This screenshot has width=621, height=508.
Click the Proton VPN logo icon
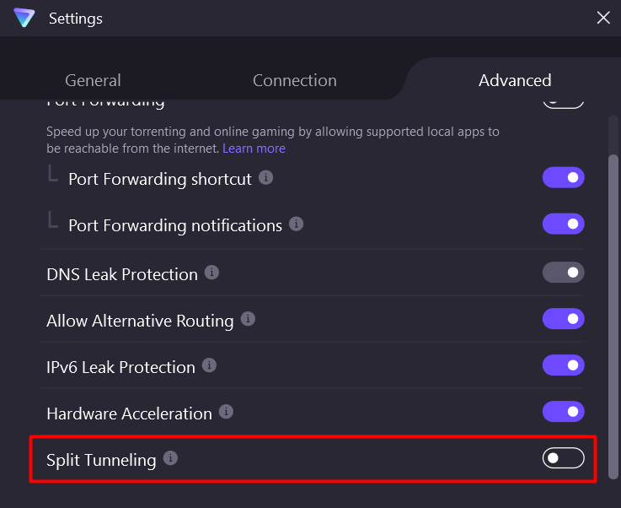pyautogui.click(x=24, y=18)
